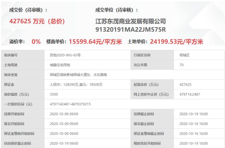Select the plot number 苏地2020-WG-65号

pos(65,55)
